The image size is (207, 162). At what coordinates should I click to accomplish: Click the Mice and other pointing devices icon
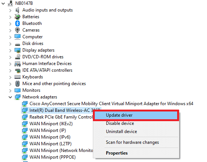pos(18,84)
